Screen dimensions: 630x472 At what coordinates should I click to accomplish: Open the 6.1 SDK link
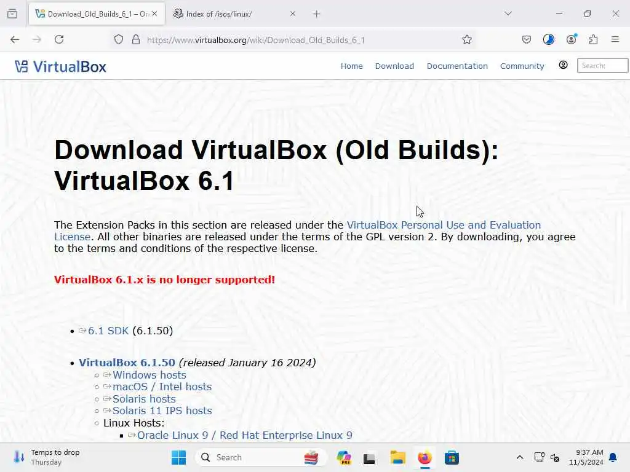tap(108, 331)
